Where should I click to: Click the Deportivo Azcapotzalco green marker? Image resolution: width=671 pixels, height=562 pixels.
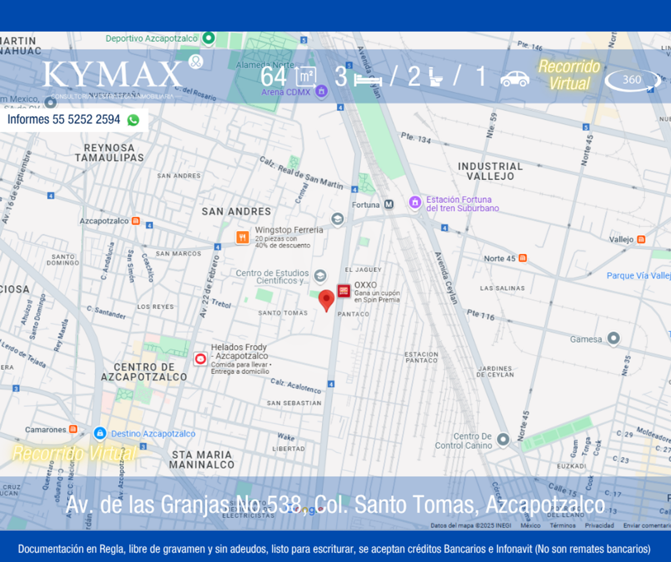tap(209, 39)
